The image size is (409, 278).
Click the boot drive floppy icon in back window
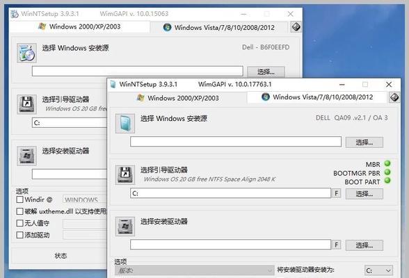26,104
